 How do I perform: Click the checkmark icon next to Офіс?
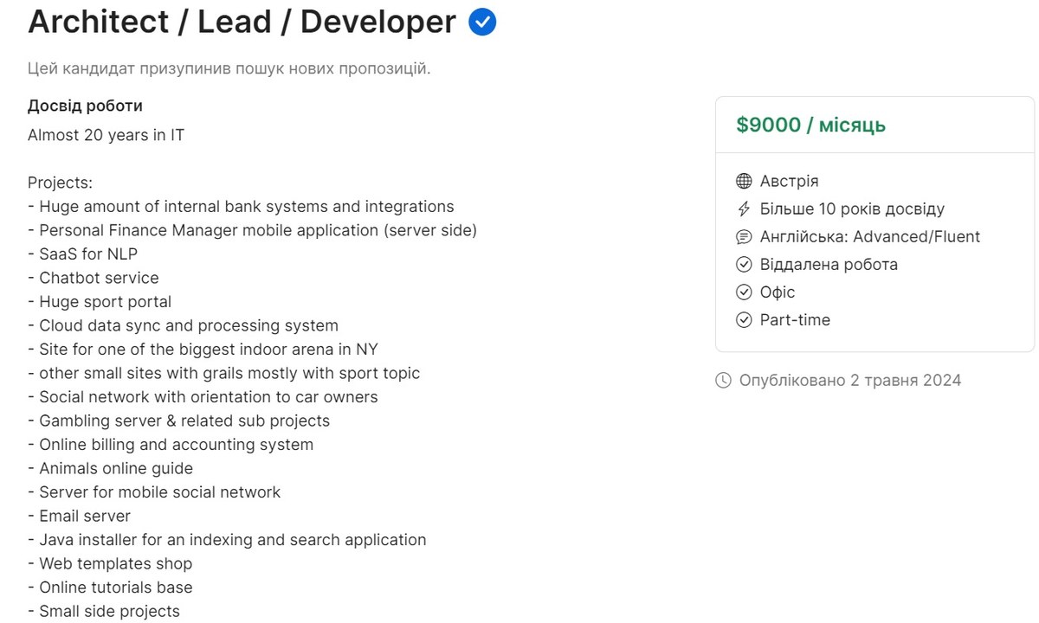(x=744, y=292)
